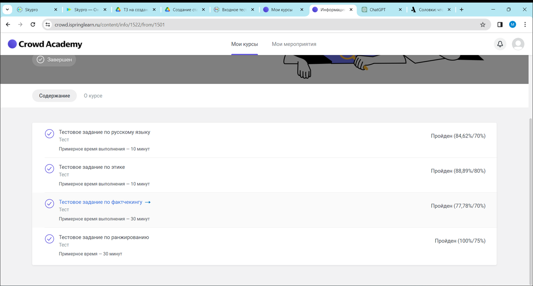Reload the current page
The height and width of the screenshot is (286, 533).
[33, 25]
